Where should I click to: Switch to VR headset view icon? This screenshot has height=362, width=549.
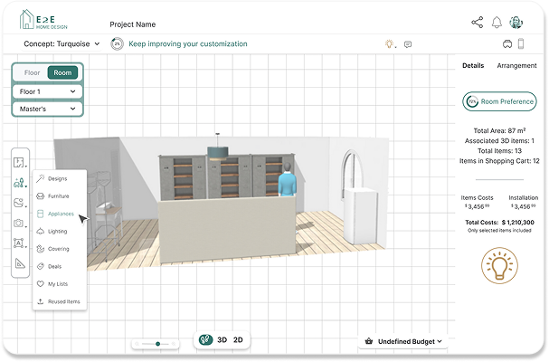(x=507, y=43)
